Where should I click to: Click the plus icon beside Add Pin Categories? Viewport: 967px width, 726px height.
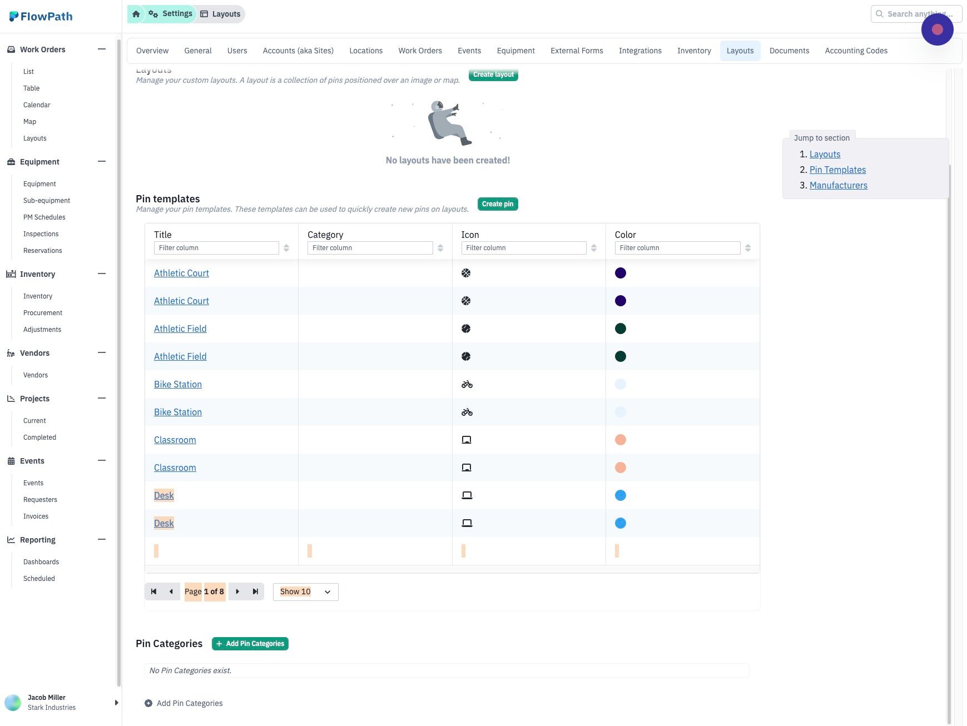(148, 703)
